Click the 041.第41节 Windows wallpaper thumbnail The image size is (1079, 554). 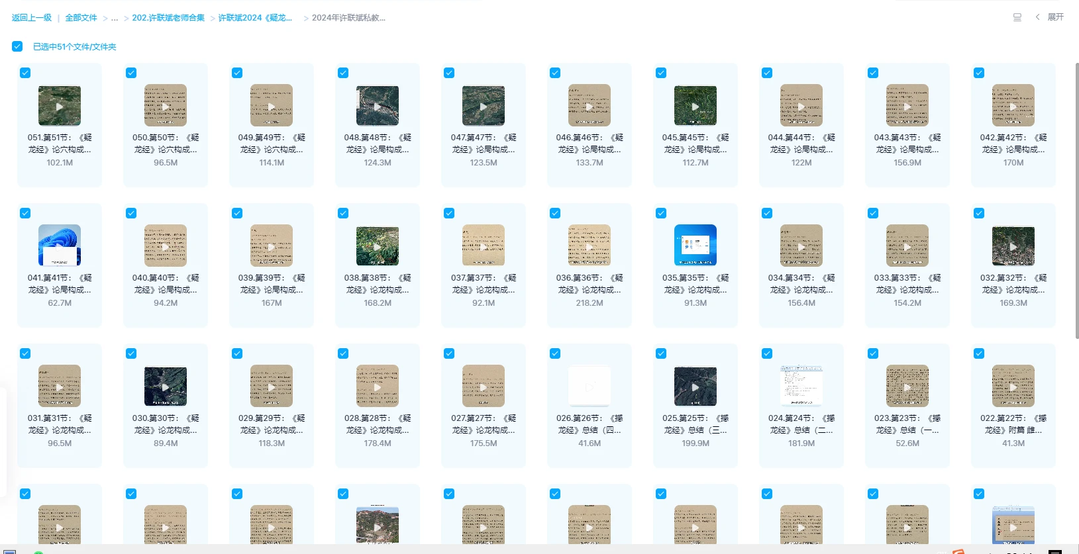(x=60, y=246)
